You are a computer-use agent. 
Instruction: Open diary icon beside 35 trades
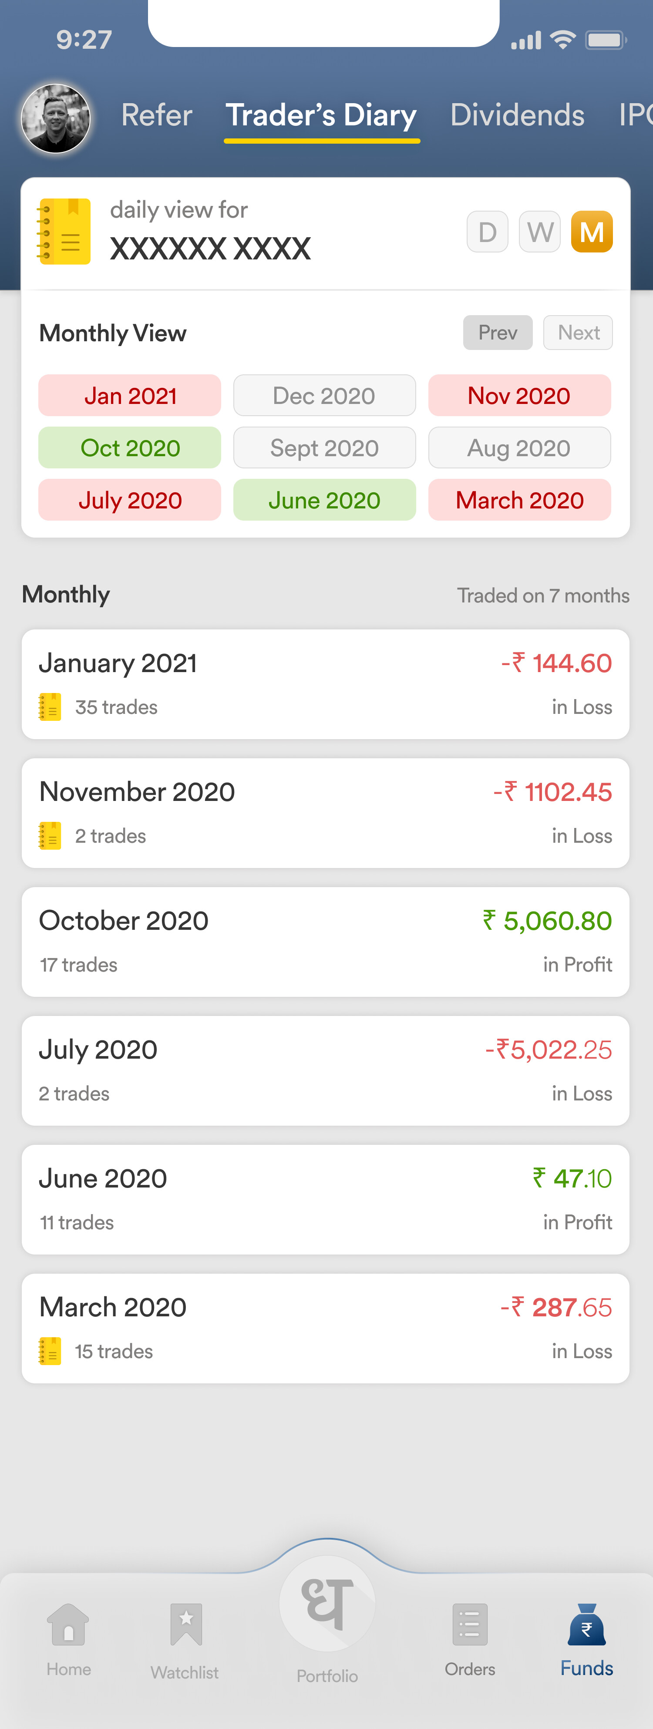coord(50,707)
